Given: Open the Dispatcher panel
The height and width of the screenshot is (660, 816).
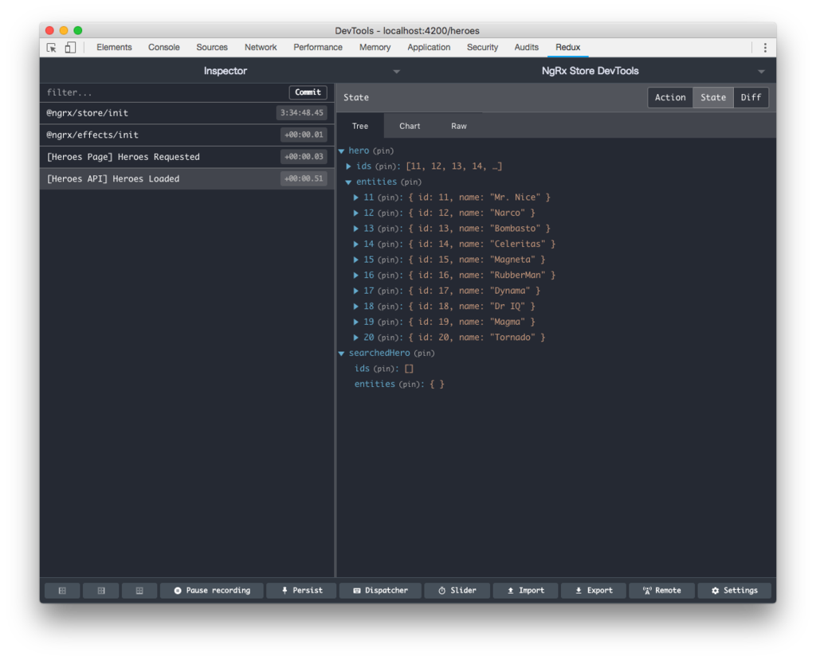Looking at the screenshot, I should (x=380, y=590).
